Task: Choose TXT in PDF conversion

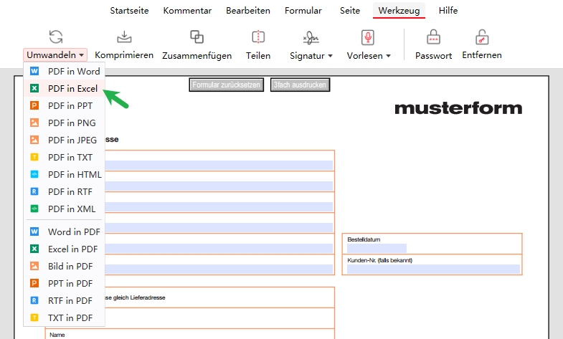Action: (65, 317)
